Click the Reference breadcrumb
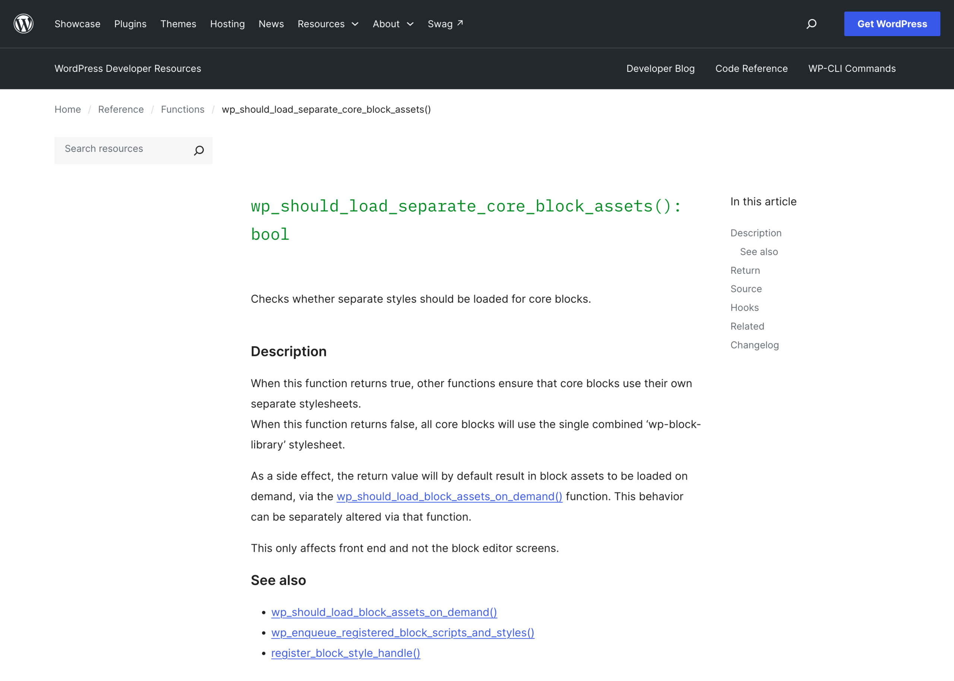Image resolution: width=954 pixels, height=681 pixels. (x=121, y=109)
